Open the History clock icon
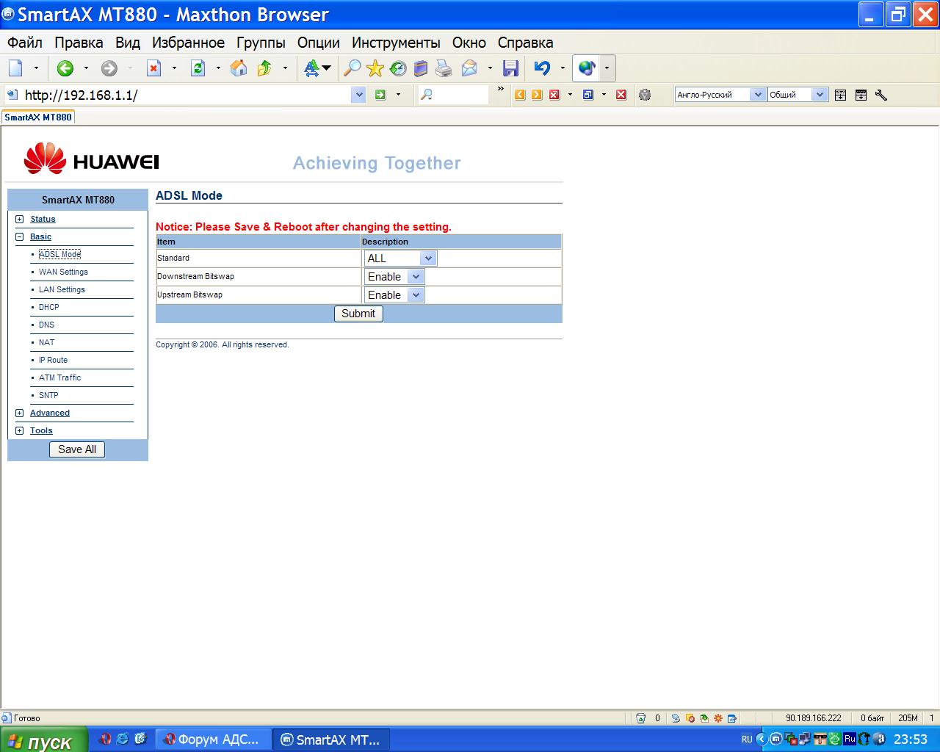The height and width of the screenshot is (752, 940). coord(398,68)
